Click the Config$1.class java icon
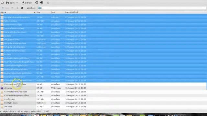Image resolution: width=207 pixels, height=116 pixels. [x=2, y=103]
